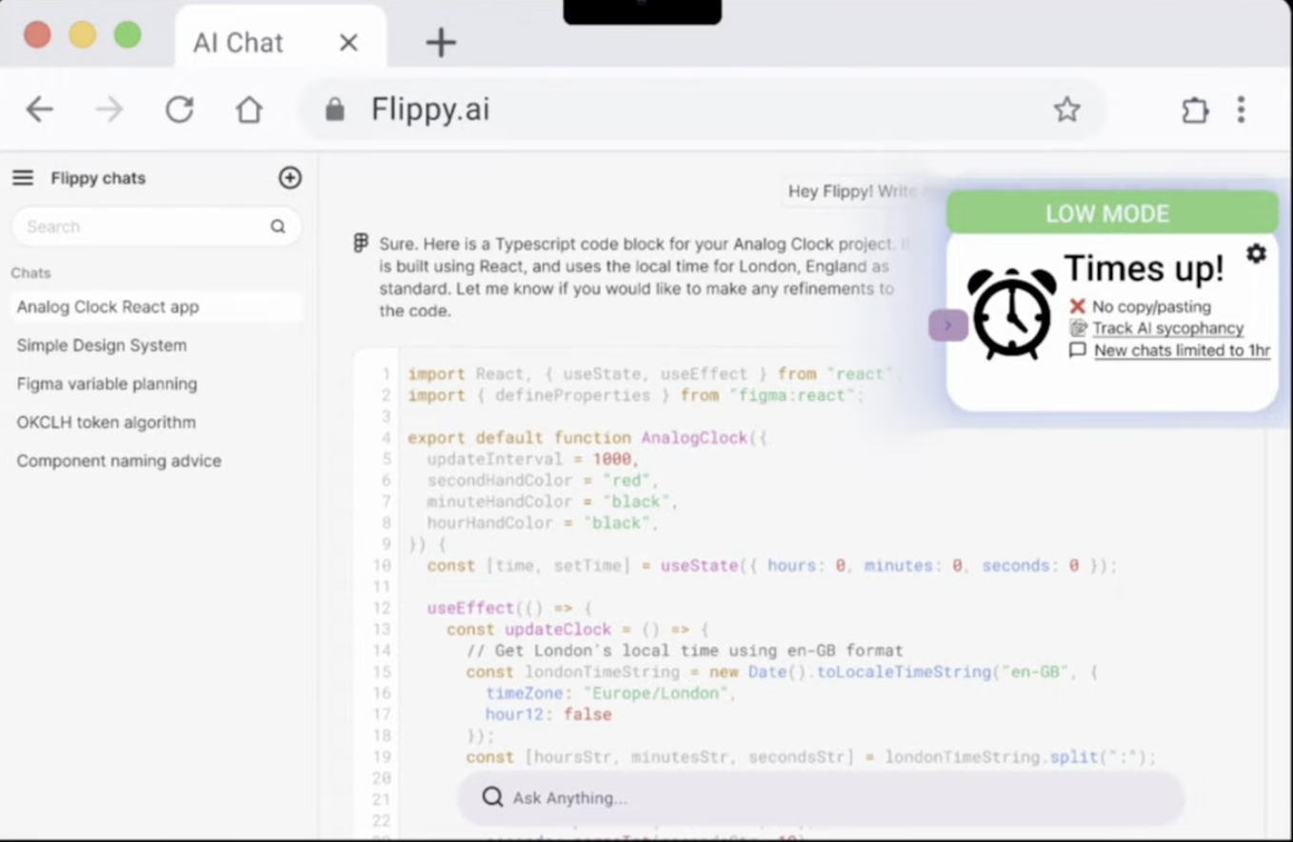Open the Times up popup settings gear
This screenshot has width=1293, height=842.
point(1257,253)
